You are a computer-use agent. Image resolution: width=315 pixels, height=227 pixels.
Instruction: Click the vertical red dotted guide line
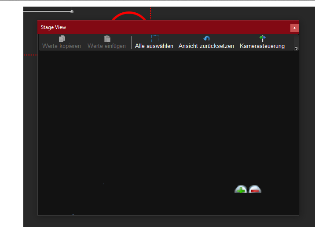(x=150, y=13)
